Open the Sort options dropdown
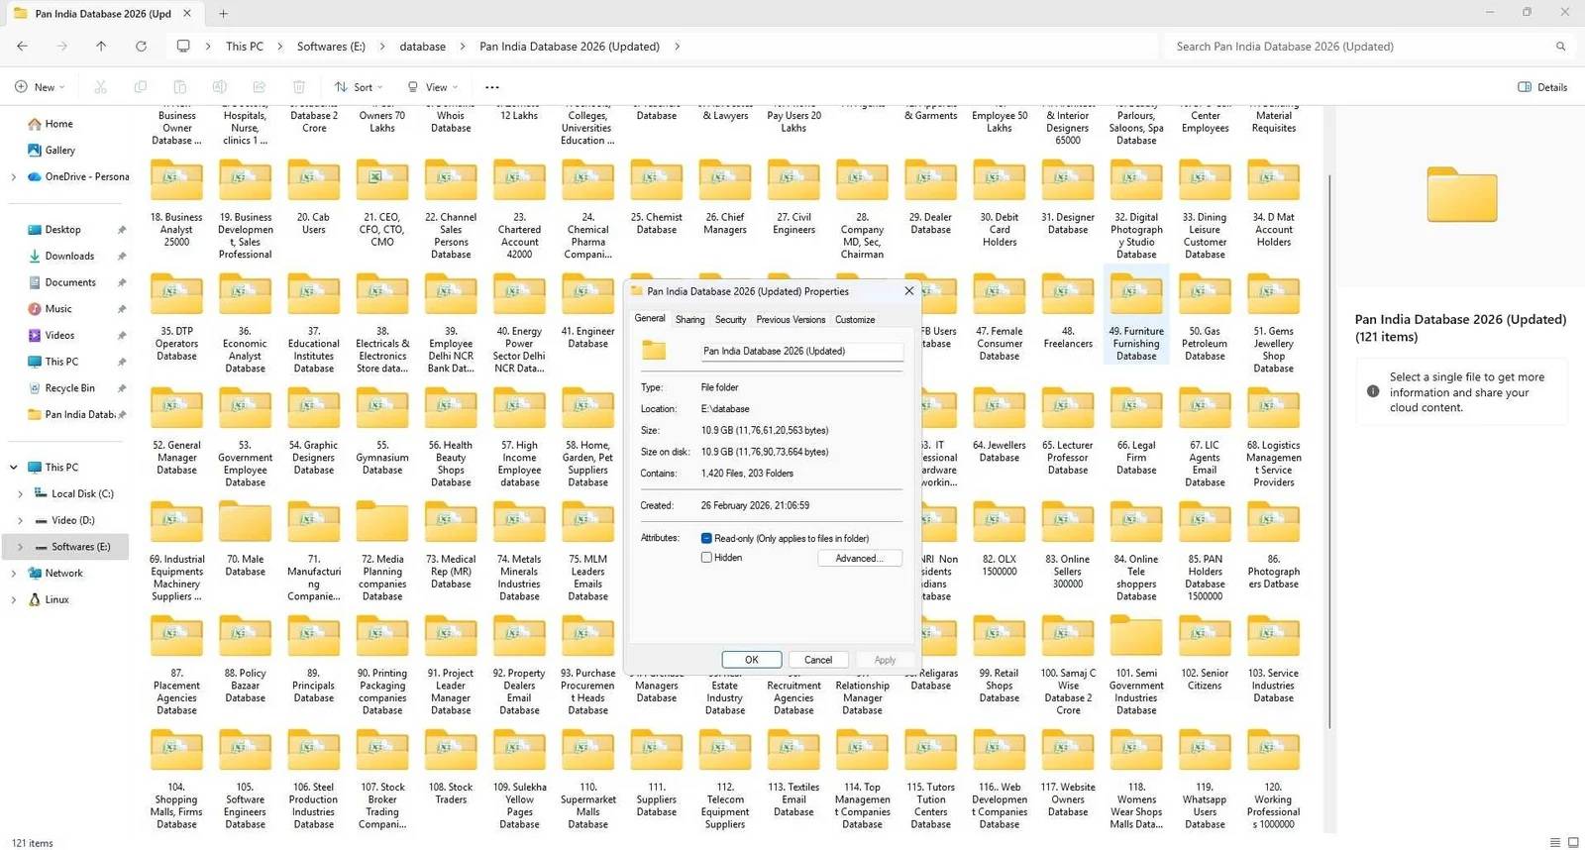The height and width of the screenshot is (850, 1585). pyautogui.click(x=359, y=87)
